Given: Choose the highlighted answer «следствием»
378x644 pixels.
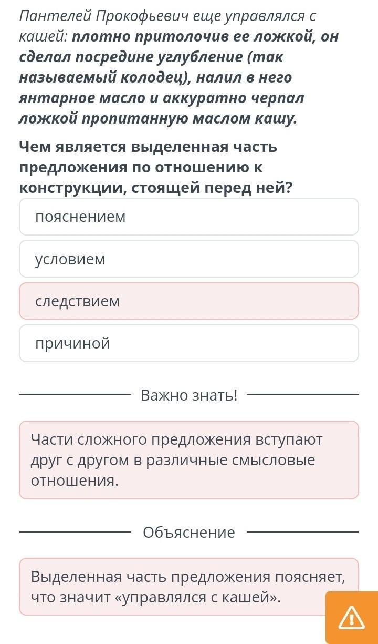Looking at the screenshot, I should pyautogui.click(x=189, y=301).
